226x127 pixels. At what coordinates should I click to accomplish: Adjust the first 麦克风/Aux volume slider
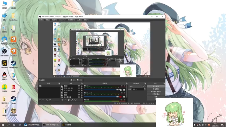coord(101,90)
